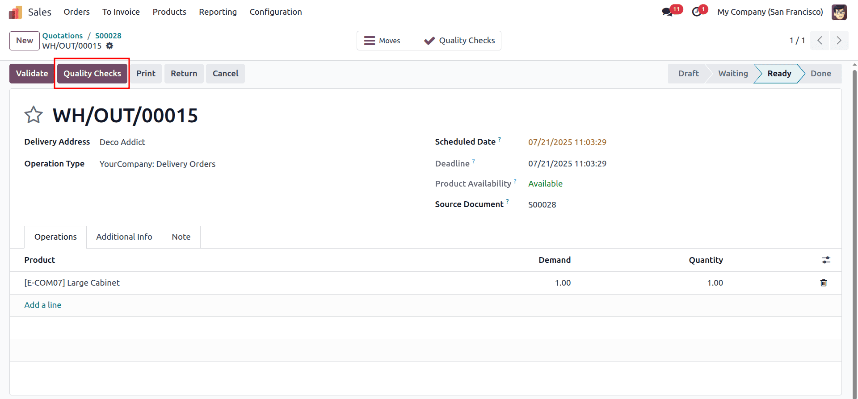Switch to the Operations tab
The width and height of the screenshot is (858, 399).
55,237
